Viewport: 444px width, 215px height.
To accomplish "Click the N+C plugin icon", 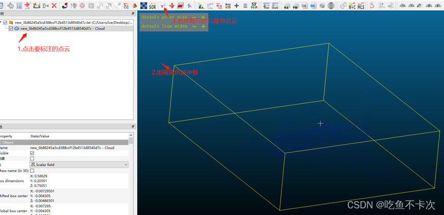I will 352,5.
